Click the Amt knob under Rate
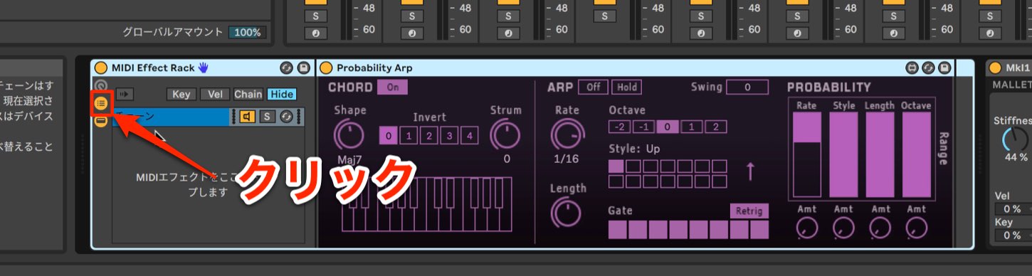Viewport: 1032px width, 276px height. (x=806, y=228)
